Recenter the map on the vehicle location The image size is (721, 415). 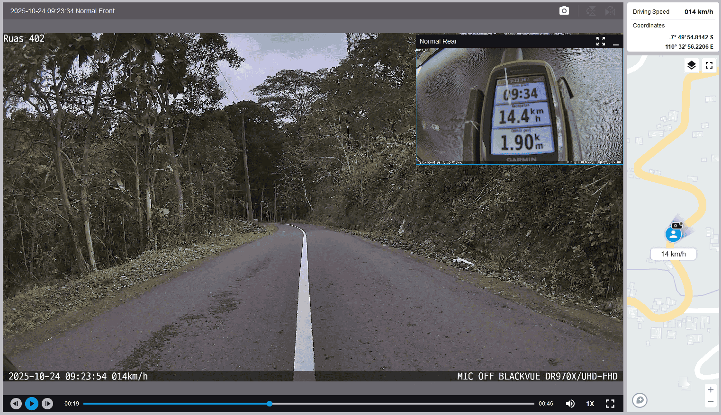tap(640, 400)
